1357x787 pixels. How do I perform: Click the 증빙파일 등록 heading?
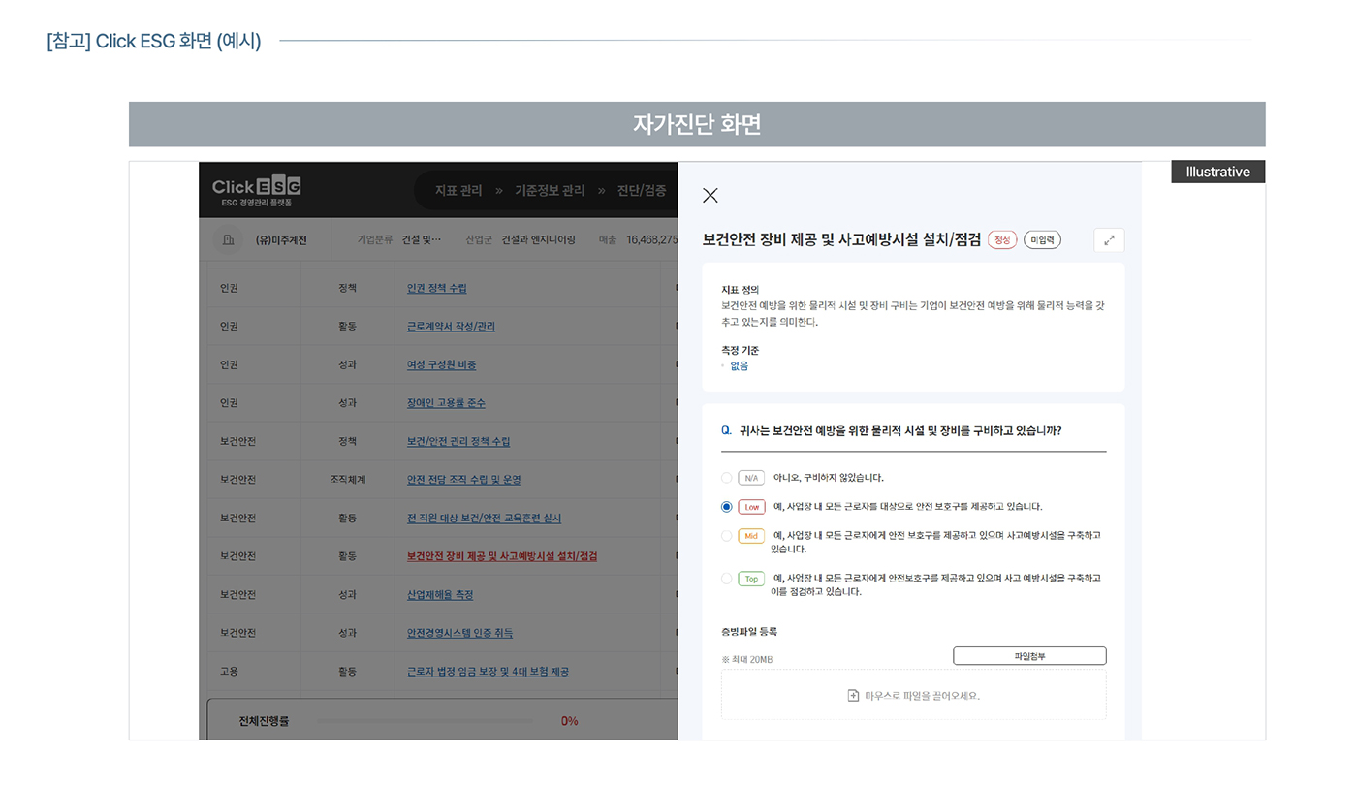[x=749, y=632]
